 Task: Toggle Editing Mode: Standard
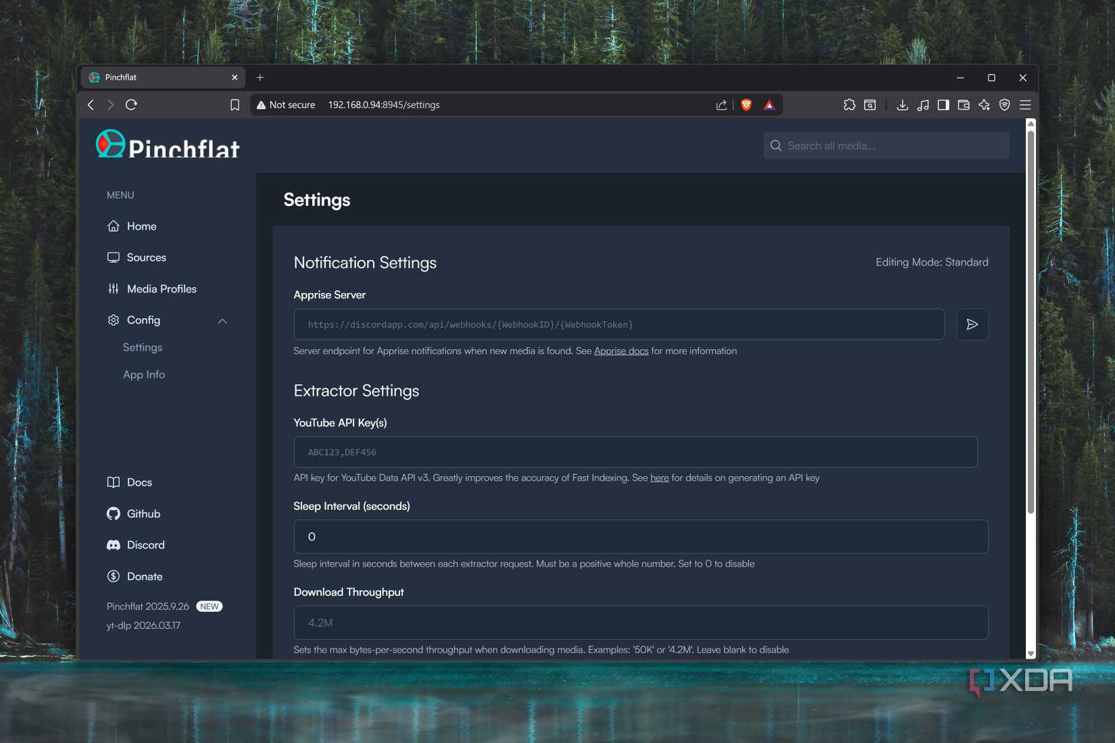point(932,262)
